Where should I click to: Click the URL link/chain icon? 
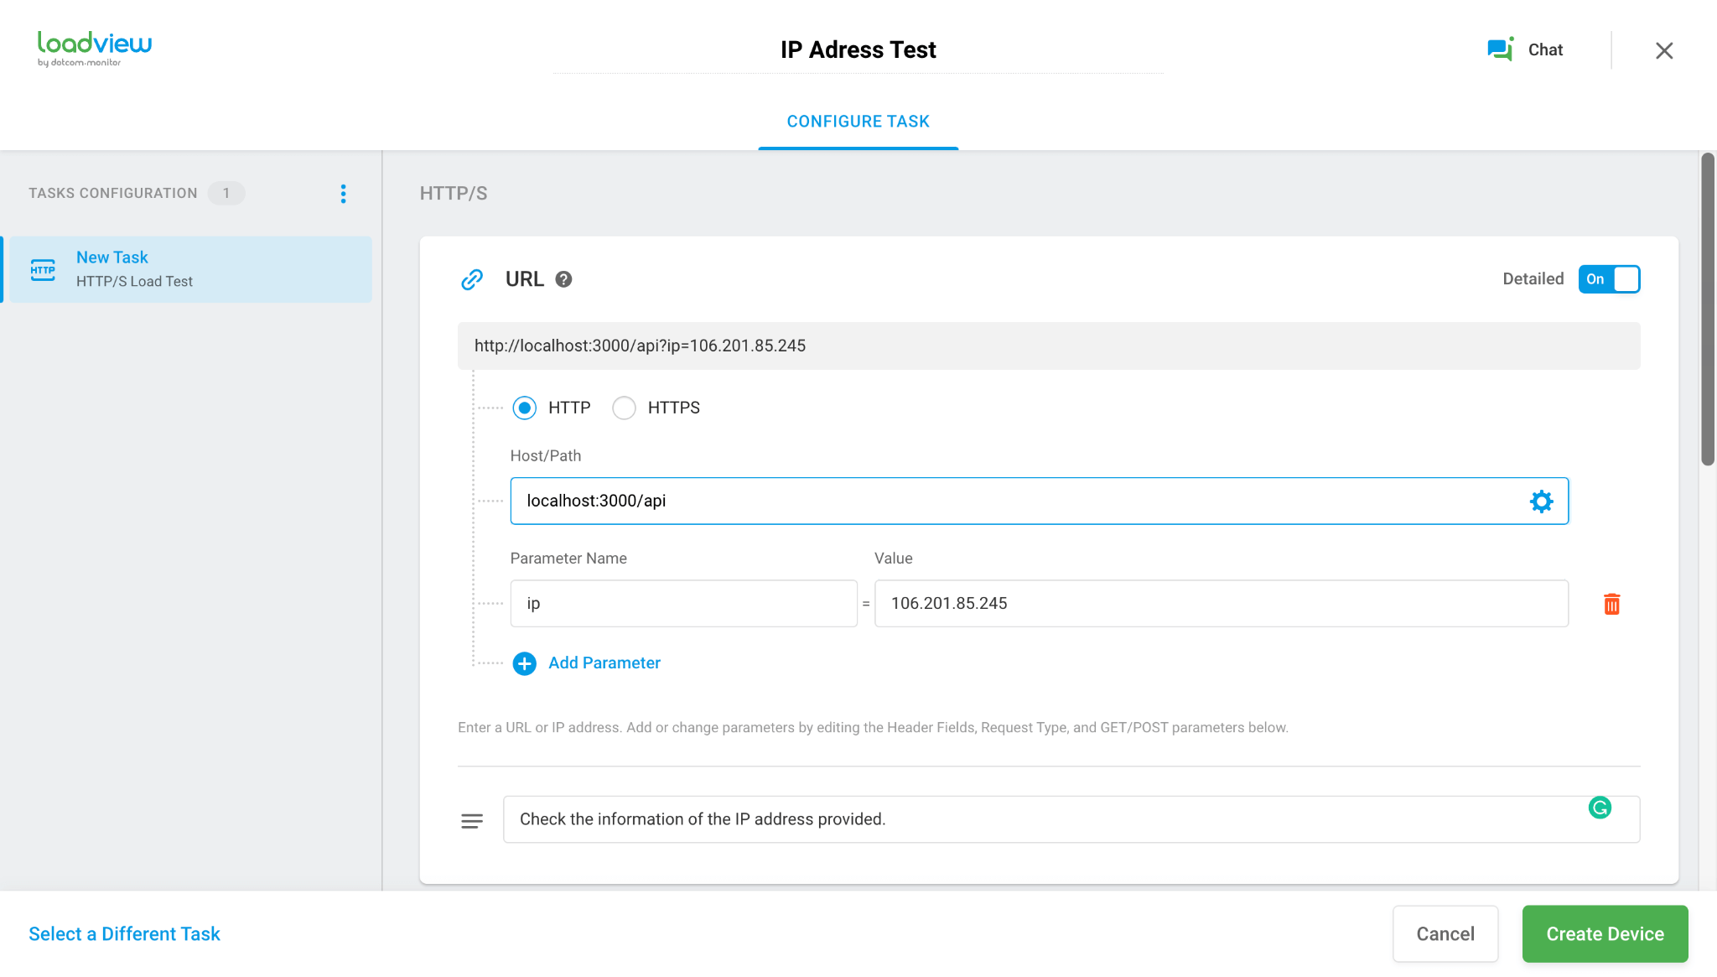[472, 279]
